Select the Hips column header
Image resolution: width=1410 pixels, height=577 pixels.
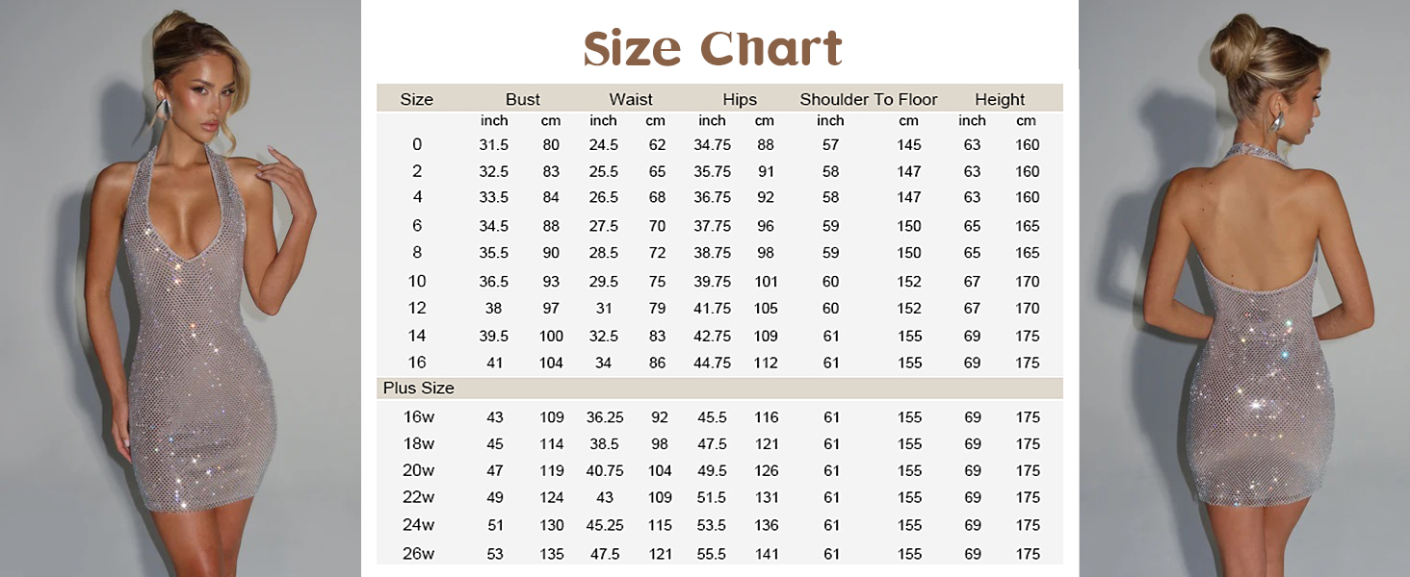pyautogui.click(x=740, y=99)
